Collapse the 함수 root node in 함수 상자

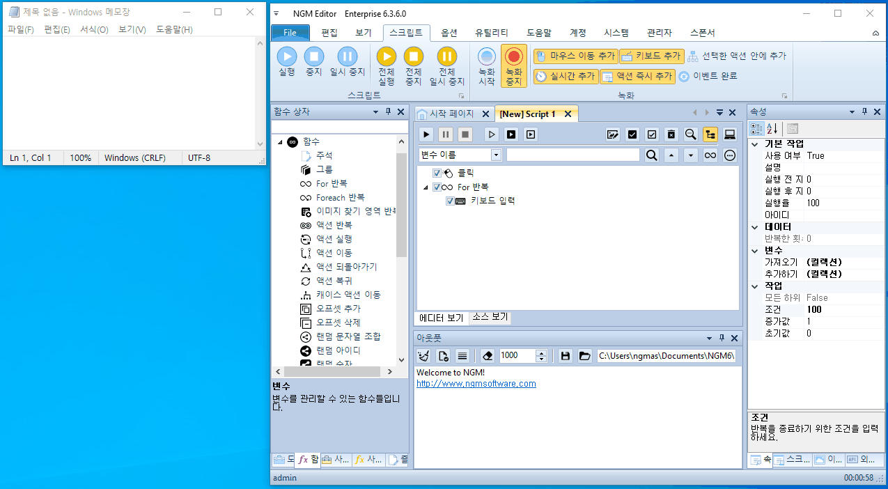pos(280,142)
